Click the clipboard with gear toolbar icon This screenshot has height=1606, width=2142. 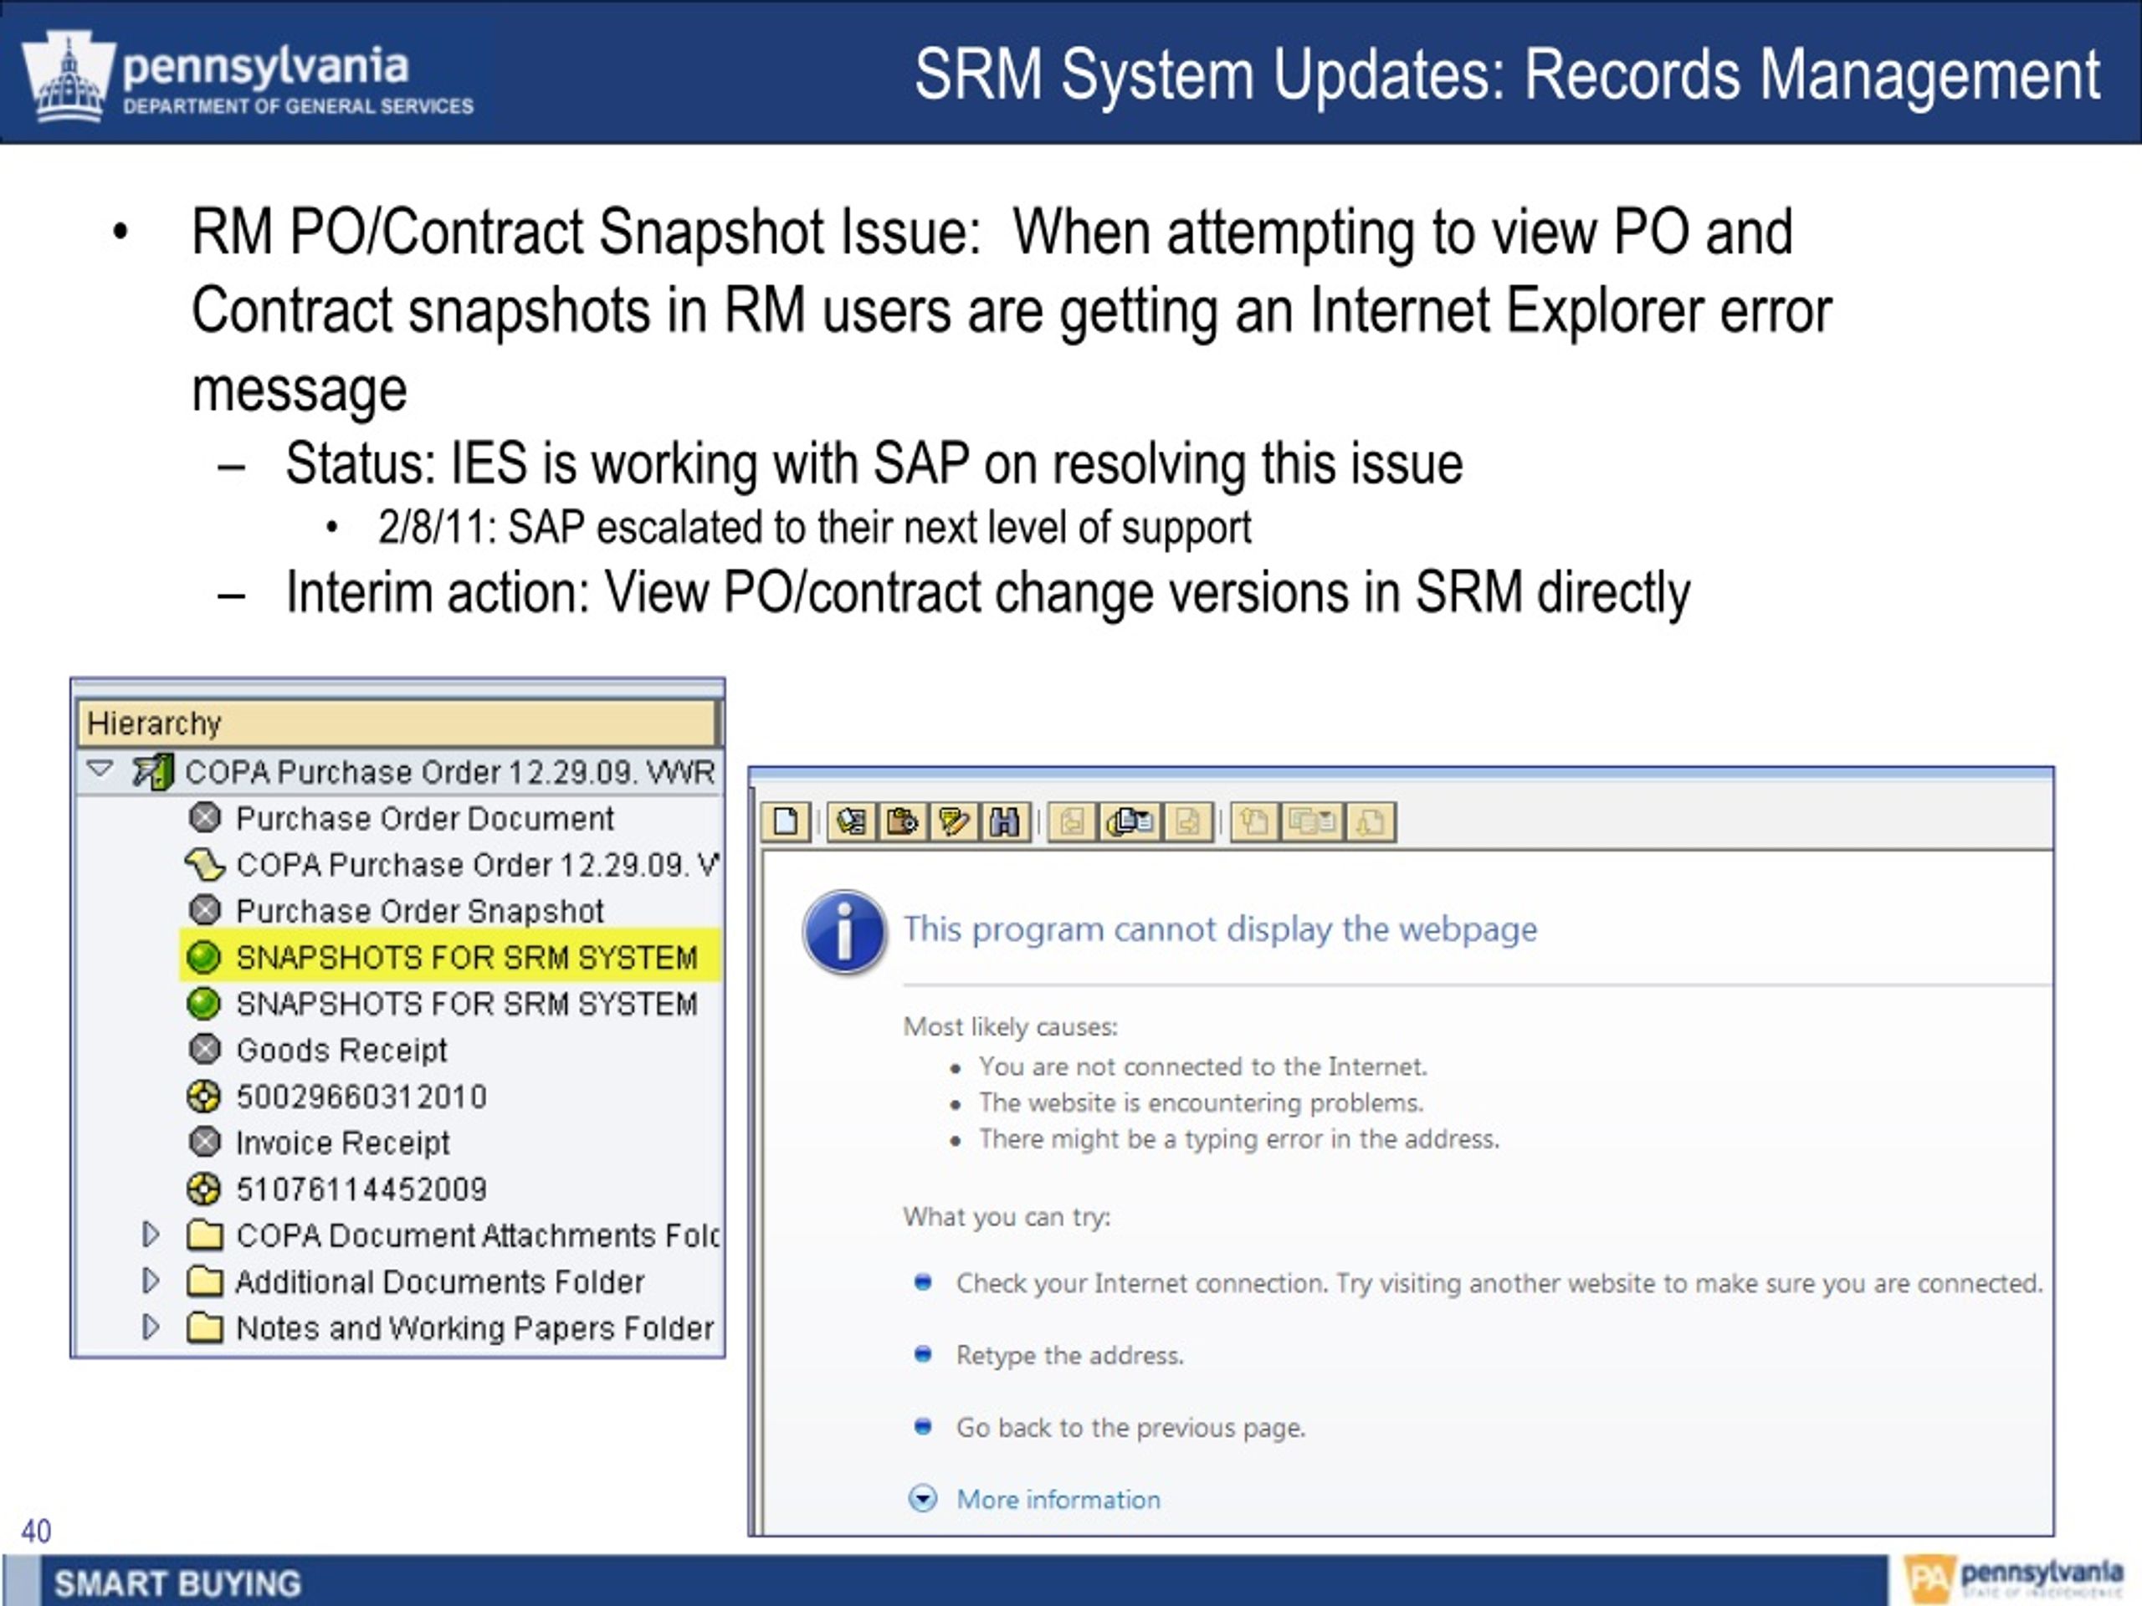903,822
